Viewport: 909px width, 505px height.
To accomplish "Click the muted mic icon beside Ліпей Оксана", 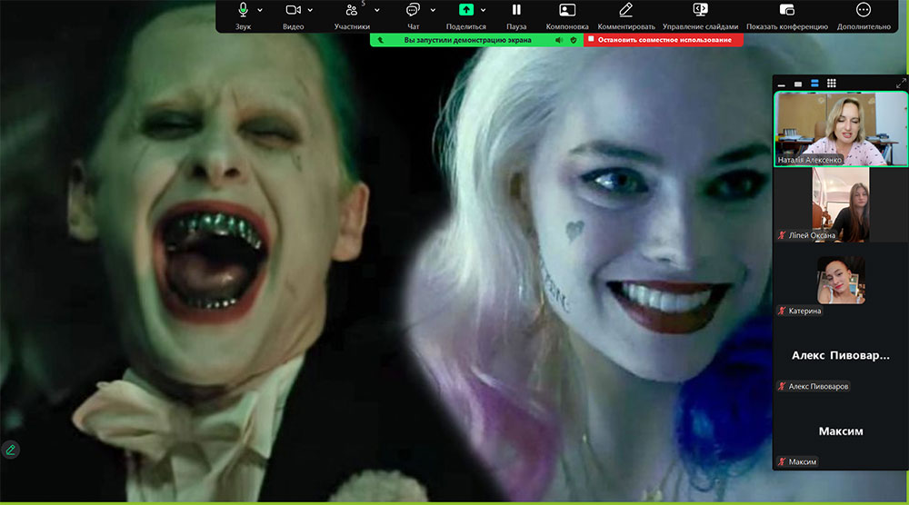I will click(782, 235).
